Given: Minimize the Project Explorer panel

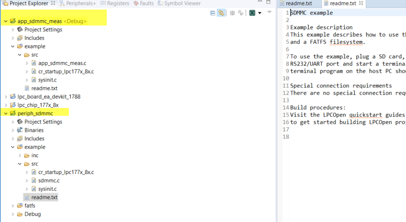Looking at the screenshot, I should tap(260, 1).
